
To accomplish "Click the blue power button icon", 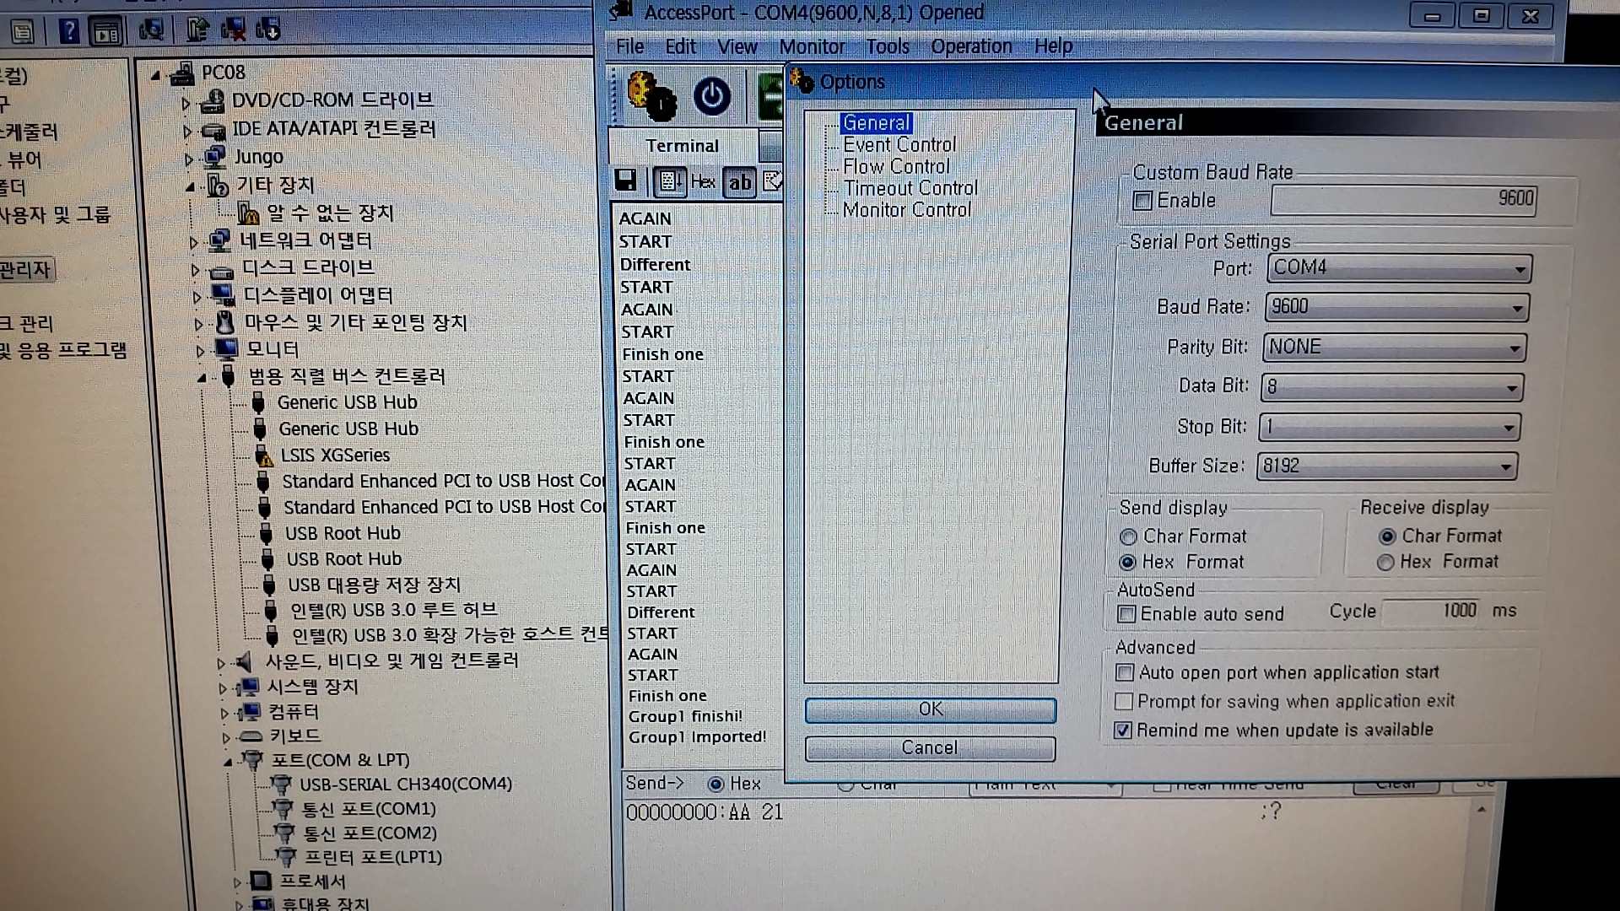I will (711, 96).
